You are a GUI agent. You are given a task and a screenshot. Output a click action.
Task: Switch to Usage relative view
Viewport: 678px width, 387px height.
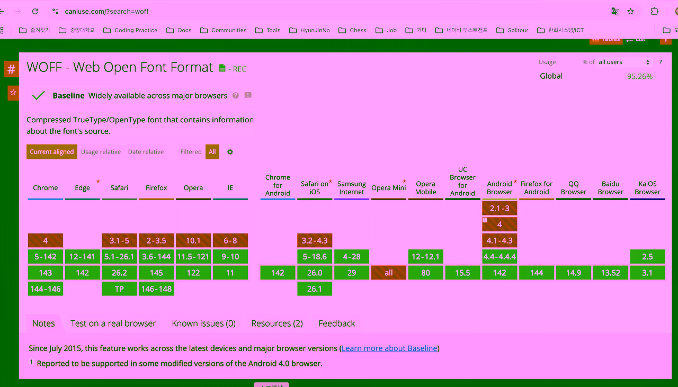click(101, 152)
